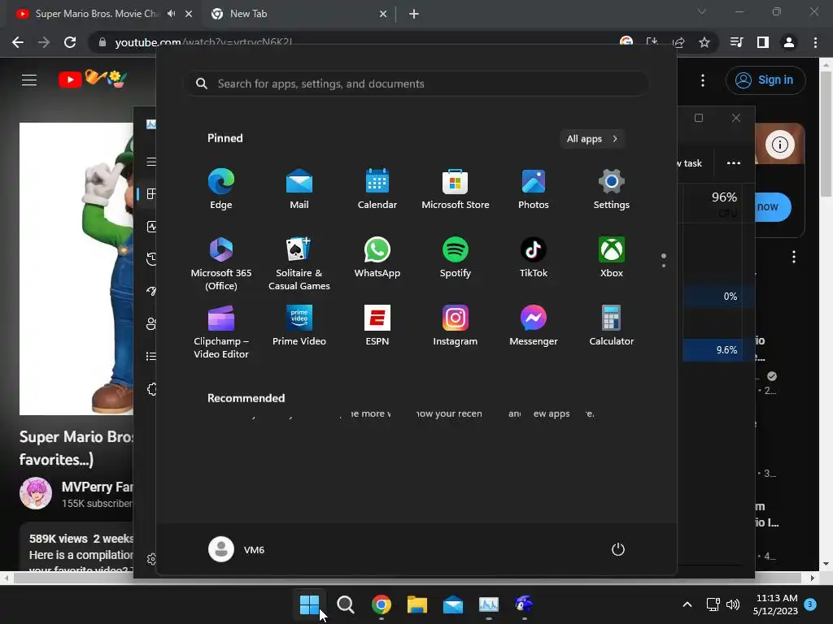Close the New Tab tab
Viewport: 833px width, 624px height.
pos(383,14)
